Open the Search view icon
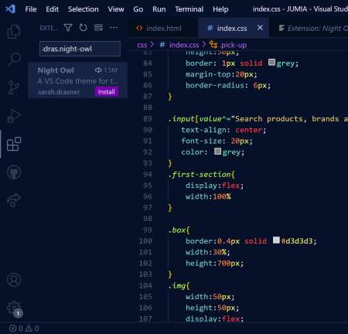 14,60
